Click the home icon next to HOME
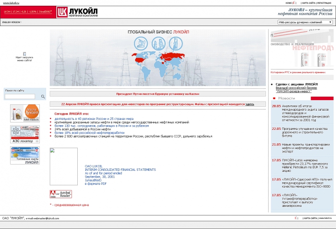Image resolution: width=336 pixels, height=229 pixels. [295, 3]
